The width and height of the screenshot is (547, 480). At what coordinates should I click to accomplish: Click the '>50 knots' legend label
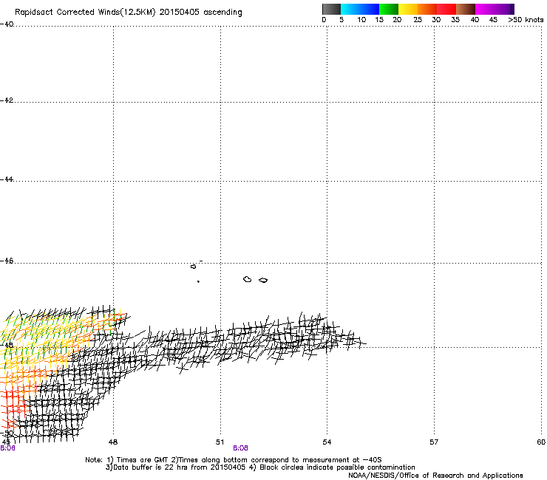pyautogui.click(x=526, y=20)
